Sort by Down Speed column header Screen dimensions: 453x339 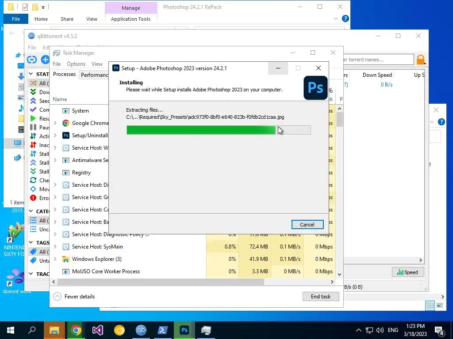point(377,75)
